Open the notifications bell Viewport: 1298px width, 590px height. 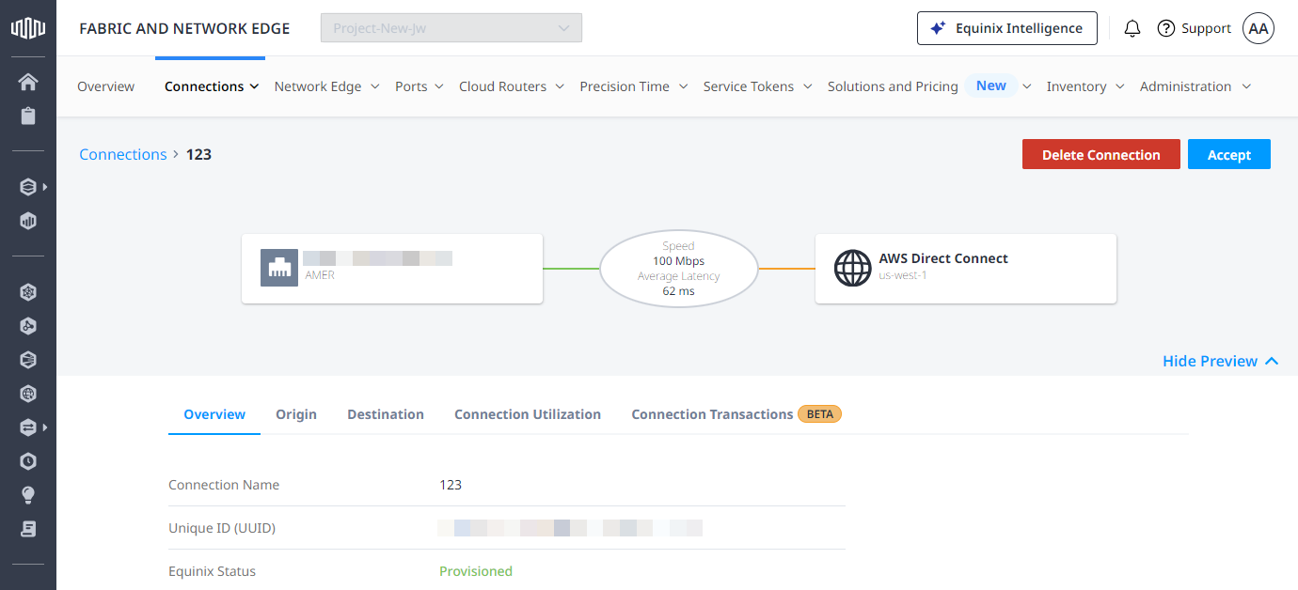click(1132, 28)
